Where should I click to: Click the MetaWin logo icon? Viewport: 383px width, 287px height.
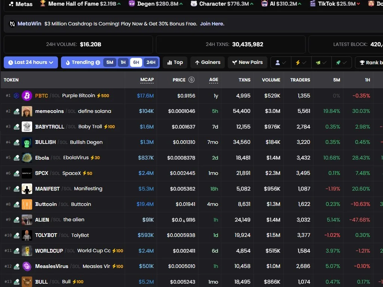[12, 24]
